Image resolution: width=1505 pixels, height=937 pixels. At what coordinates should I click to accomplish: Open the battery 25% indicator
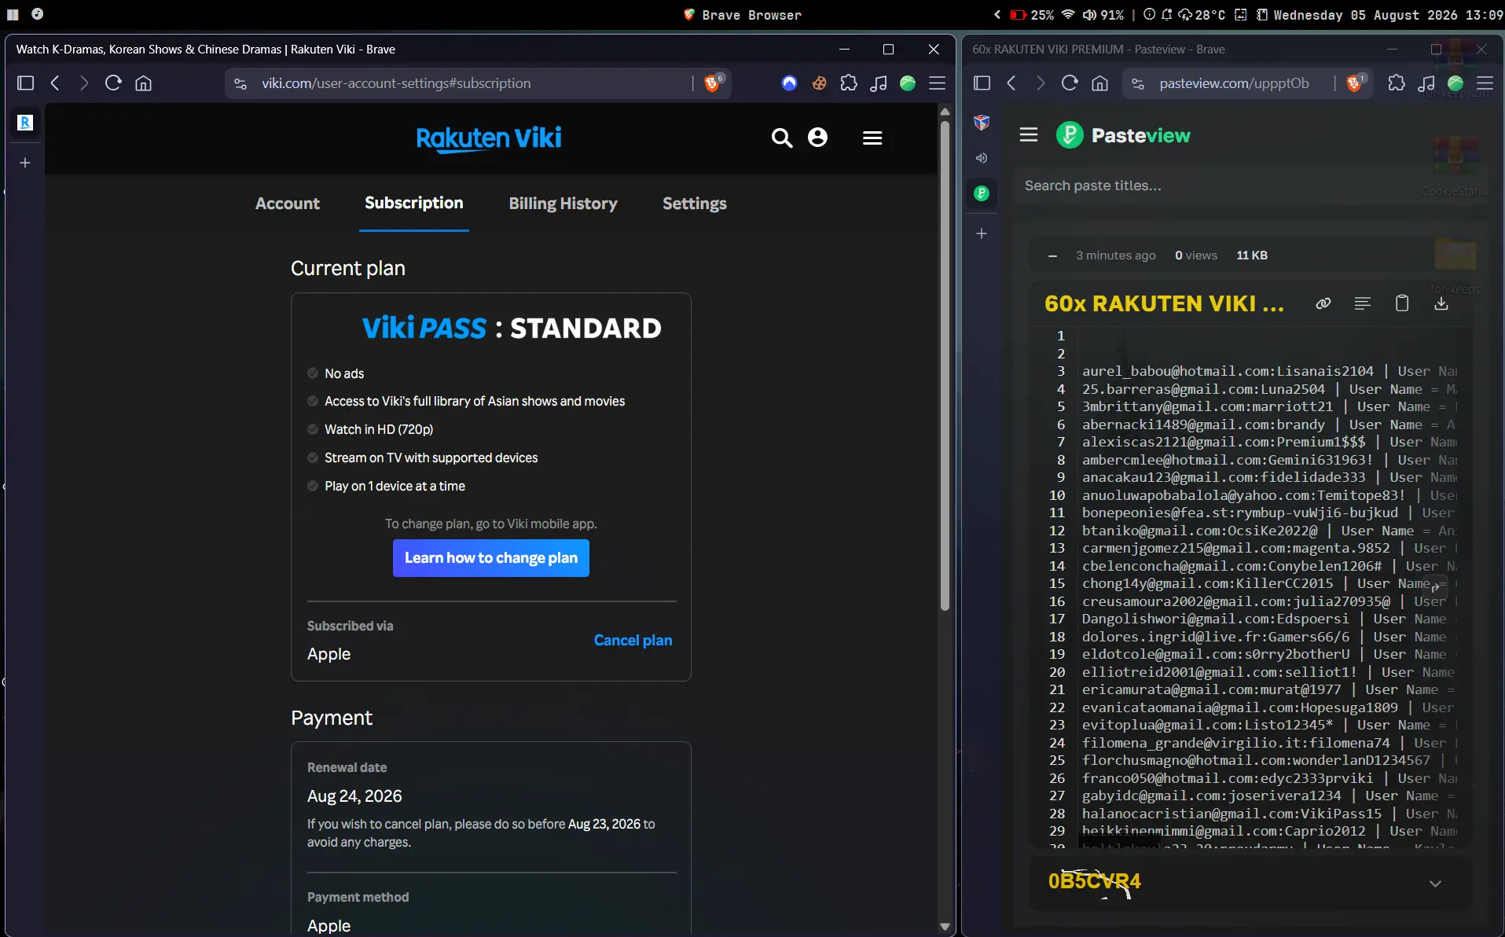pos(1033,15)
